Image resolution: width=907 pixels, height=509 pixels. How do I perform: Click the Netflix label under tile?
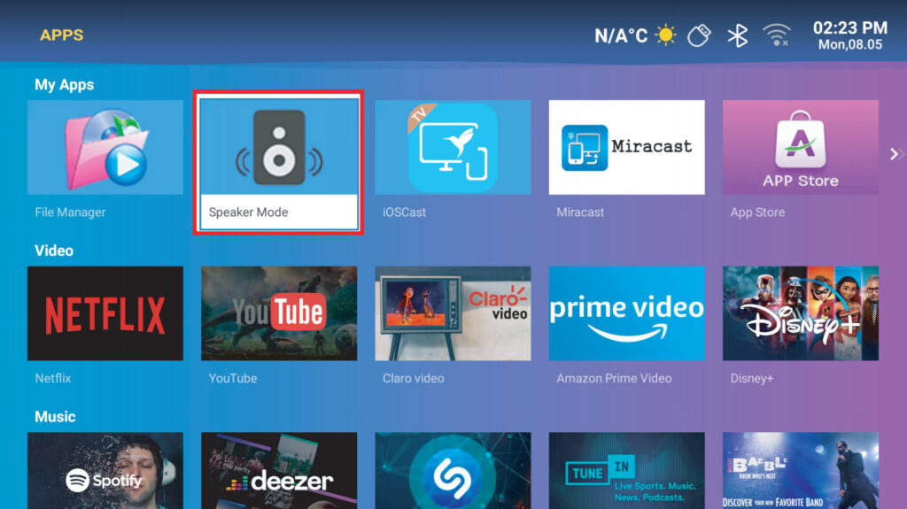pos(52,378)
